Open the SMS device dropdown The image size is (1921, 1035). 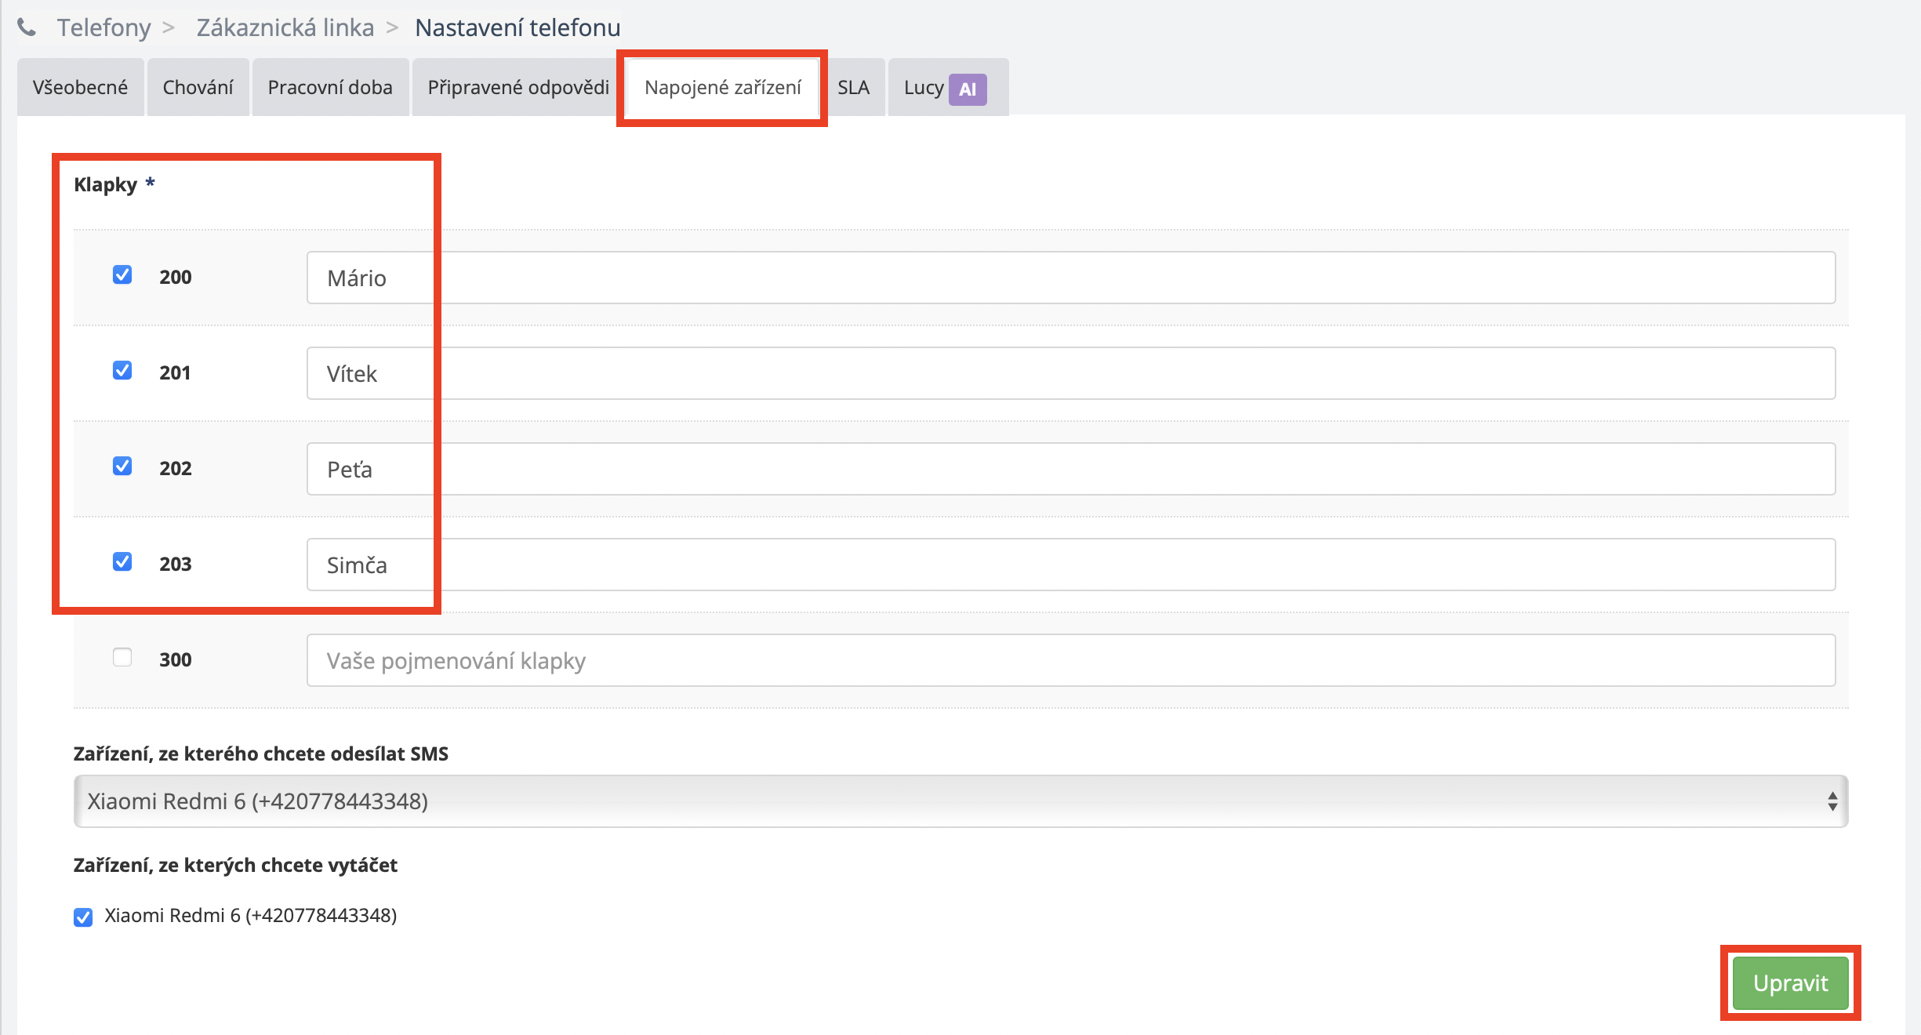pos(960,801)
